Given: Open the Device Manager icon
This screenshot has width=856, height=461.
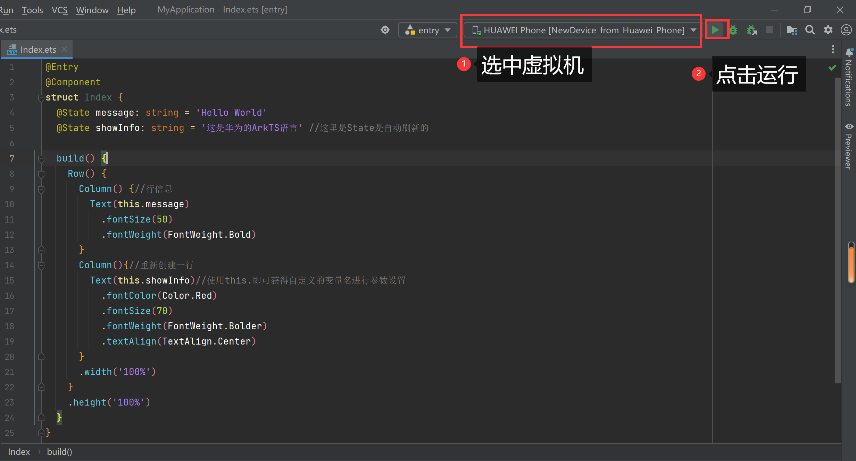Looking at the screenshot, I should coord(792,30).
